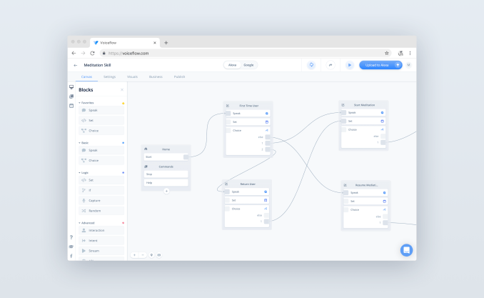
Task: Click the canvas control right of pin
Action: pyautogui.click(x=159, y=255)
